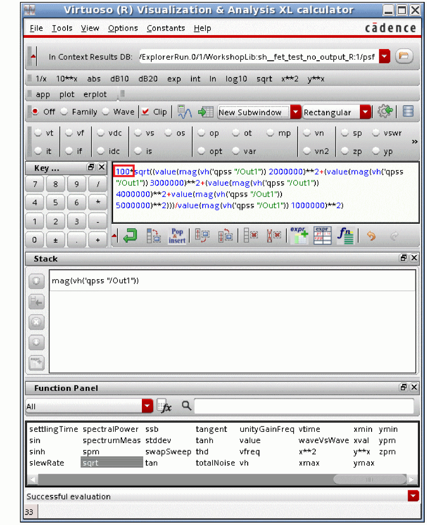This screenshot has width=427, height=525.
Task: Click the results display icon after gear
Action: click(x=408, y=112)
